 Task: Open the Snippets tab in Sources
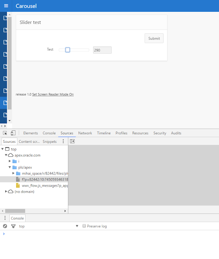(x=49, y=142)
